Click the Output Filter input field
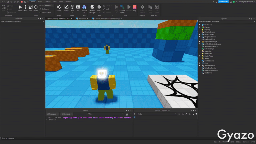This screenshot has height=144, width=256. pos(105,114)
